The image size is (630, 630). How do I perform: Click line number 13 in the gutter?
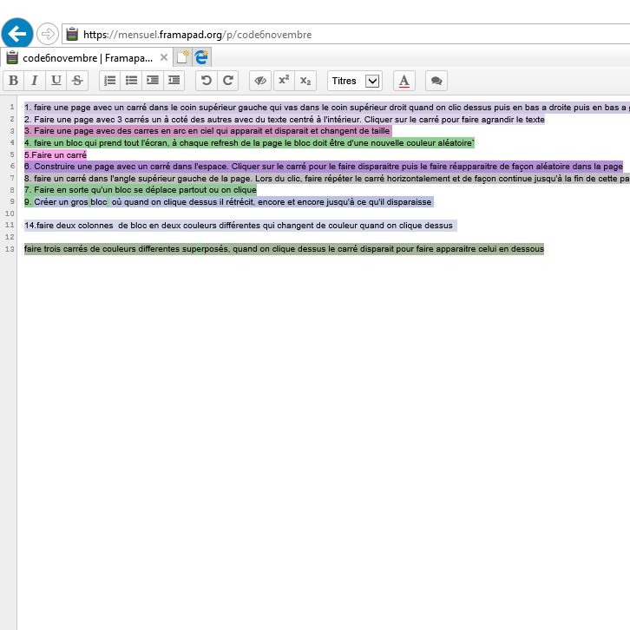tap(10, 249)
